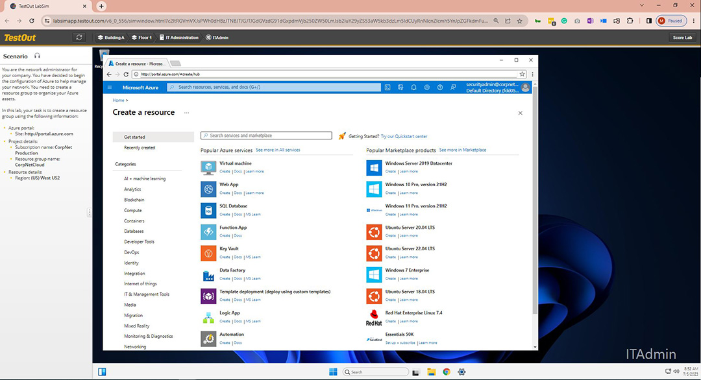This screenshot has height=380, width=701.
Task: Open Azure portal settings gear
Action: tap(426, 87)
